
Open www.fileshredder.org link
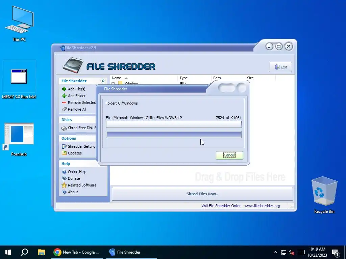pos(262,206)
